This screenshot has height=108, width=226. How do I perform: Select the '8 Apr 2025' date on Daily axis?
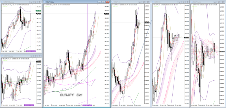tap(46, 105)
